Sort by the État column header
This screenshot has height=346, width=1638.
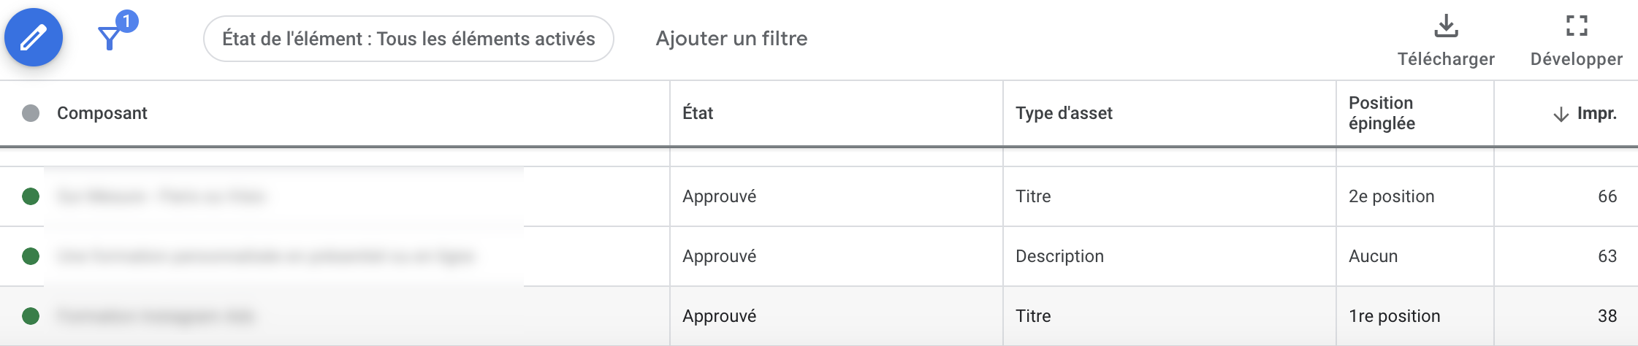[x=698, y=113]
